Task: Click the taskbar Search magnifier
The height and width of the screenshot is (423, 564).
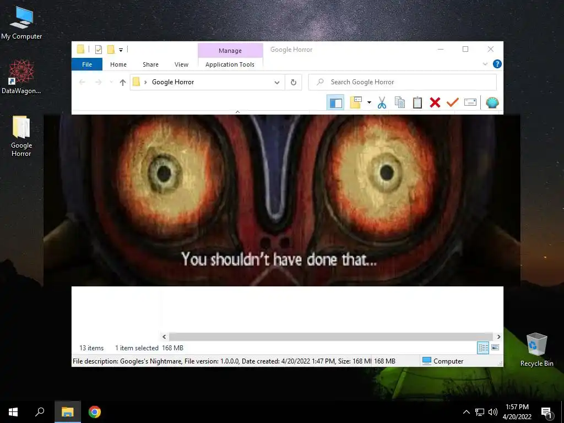Action: tap(40, 412)
